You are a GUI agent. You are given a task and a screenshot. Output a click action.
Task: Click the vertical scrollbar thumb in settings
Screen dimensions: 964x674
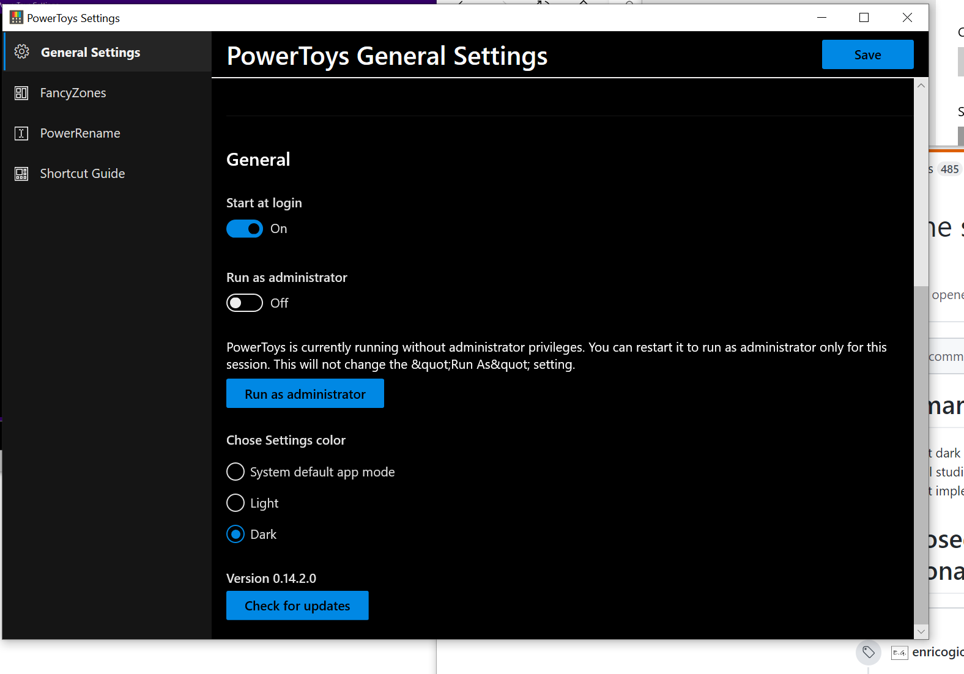pos(921,454)
